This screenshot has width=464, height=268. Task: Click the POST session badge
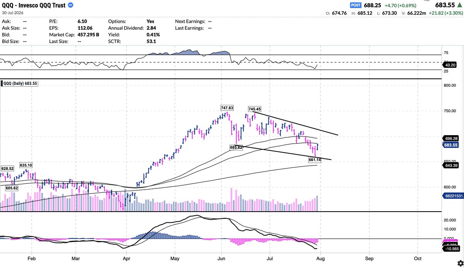(x=356, y=5)
